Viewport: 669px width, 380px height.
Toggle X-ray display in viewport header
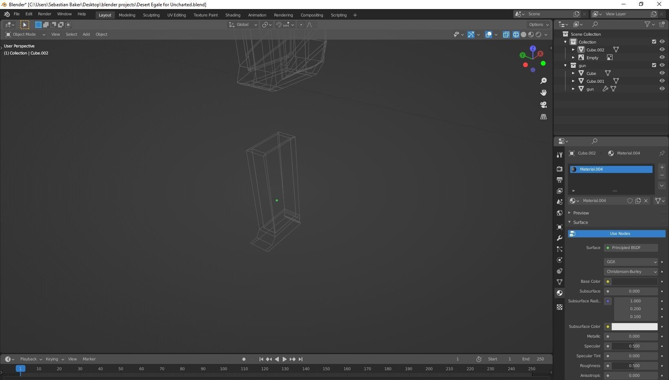[506, 35]
